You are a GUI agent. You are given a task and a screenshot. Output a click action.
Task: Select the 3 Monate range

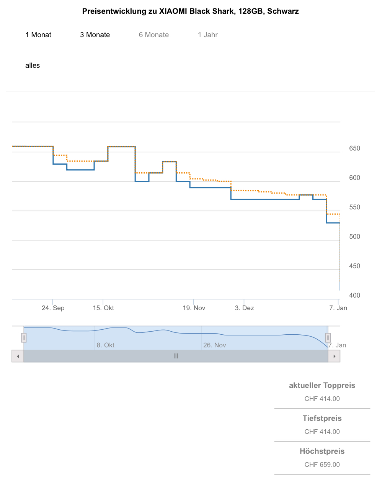[95, 35]
